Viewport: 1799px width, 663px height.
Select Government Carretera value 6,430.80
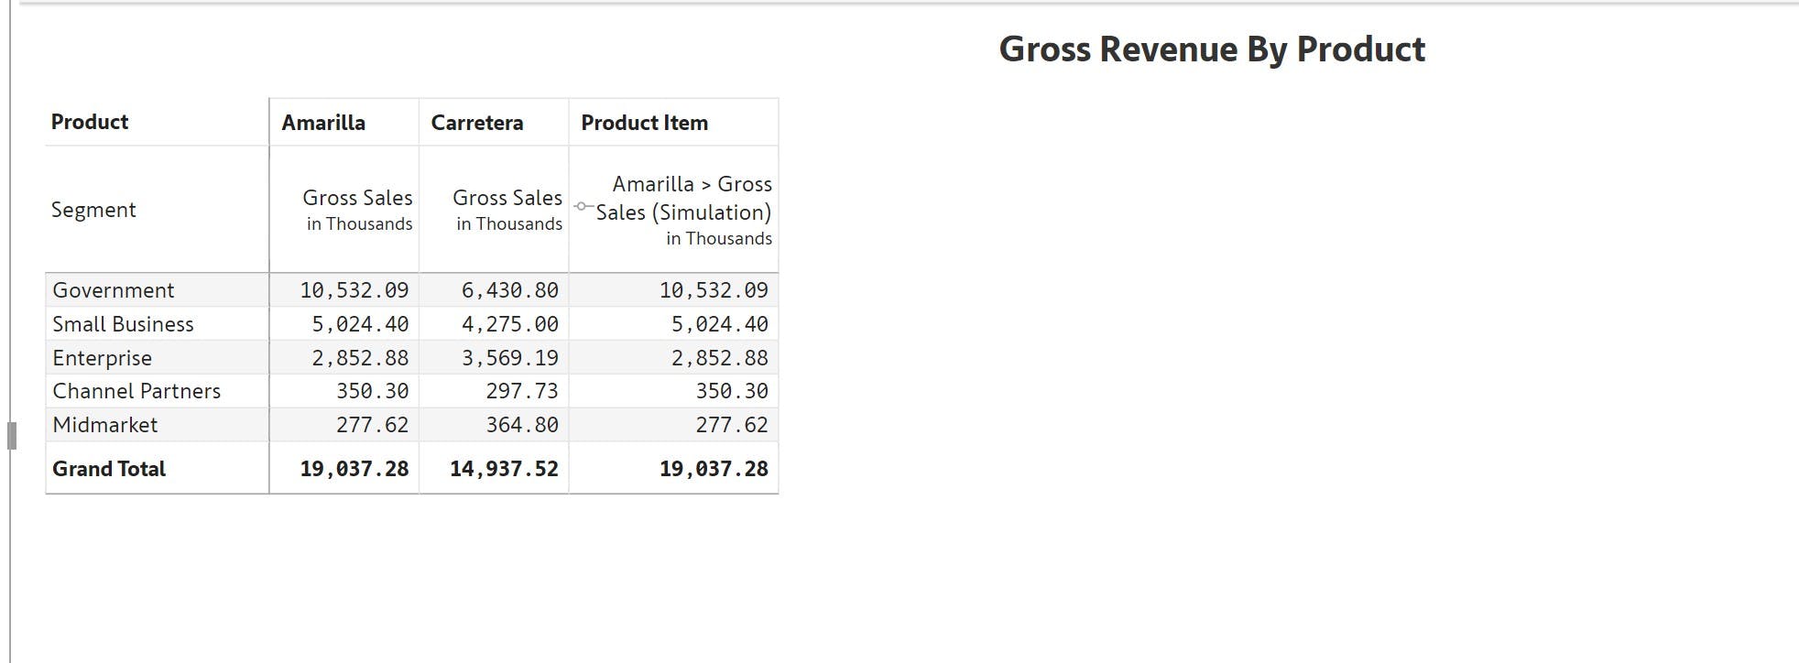tap(509, 290)
